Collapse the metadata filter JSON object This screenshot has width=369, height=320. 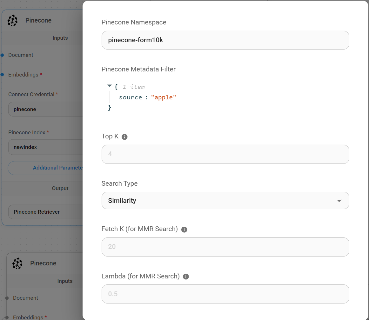tap(110, 86)
